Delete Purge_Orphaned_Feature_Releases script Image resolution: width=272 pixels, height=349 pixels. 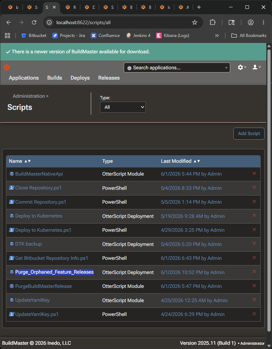254,272
